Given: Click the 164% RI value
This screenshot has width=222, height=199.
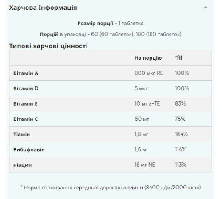Looking at the screenshot, I should 182,134.
